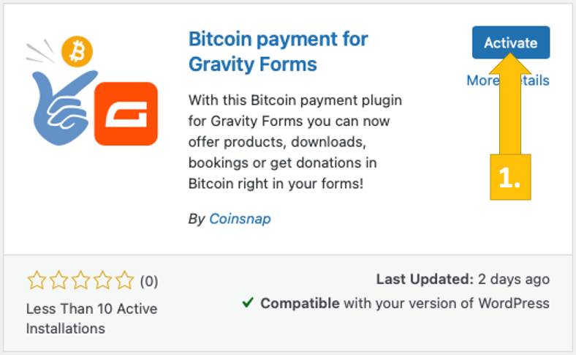The width and height of the screenshot is (576, 355).
Task: Click the blue Activate button
Action: coord(510,42)
